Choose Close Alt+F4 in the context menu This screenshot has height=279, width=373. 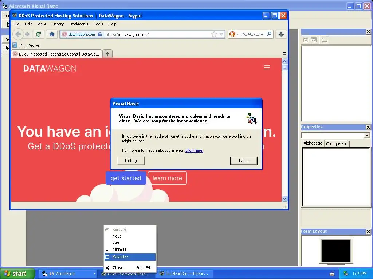tap(130, 268)
